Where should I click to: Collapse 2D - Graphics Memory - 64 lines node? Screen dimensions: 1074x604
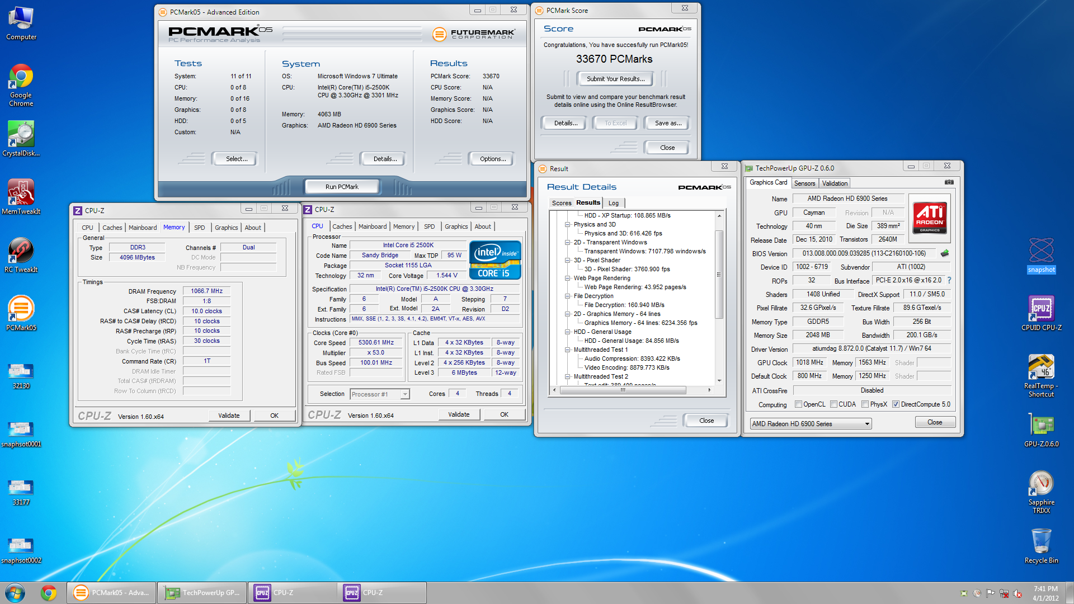point(567,314)
